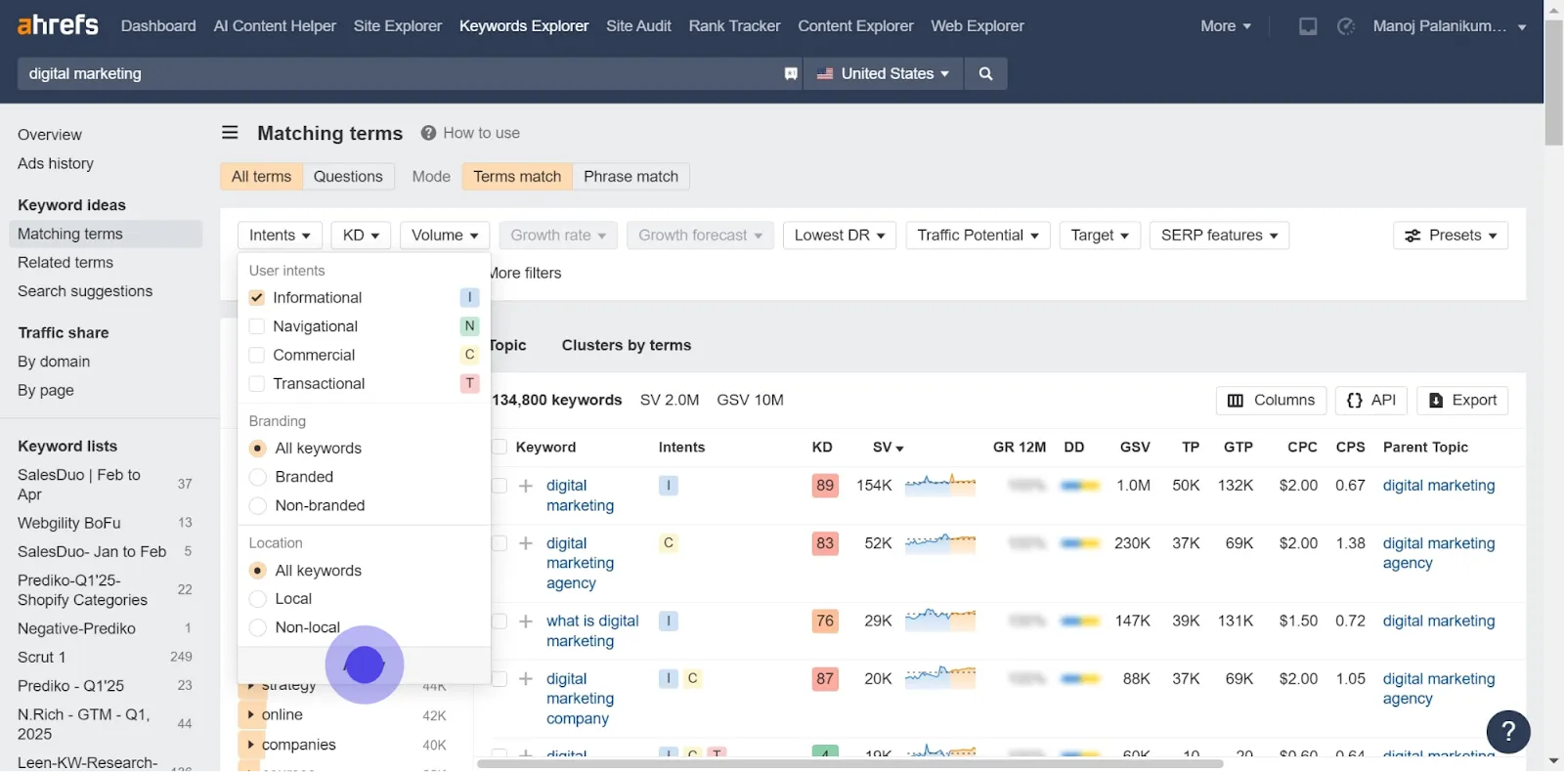1564x772 pixels.
Task: Click the KD badge 76
Action: tap(825, 621)
